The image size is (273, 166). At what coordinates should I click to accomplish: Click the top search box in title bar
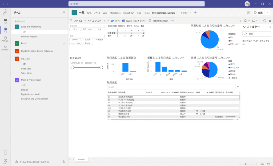136,4
